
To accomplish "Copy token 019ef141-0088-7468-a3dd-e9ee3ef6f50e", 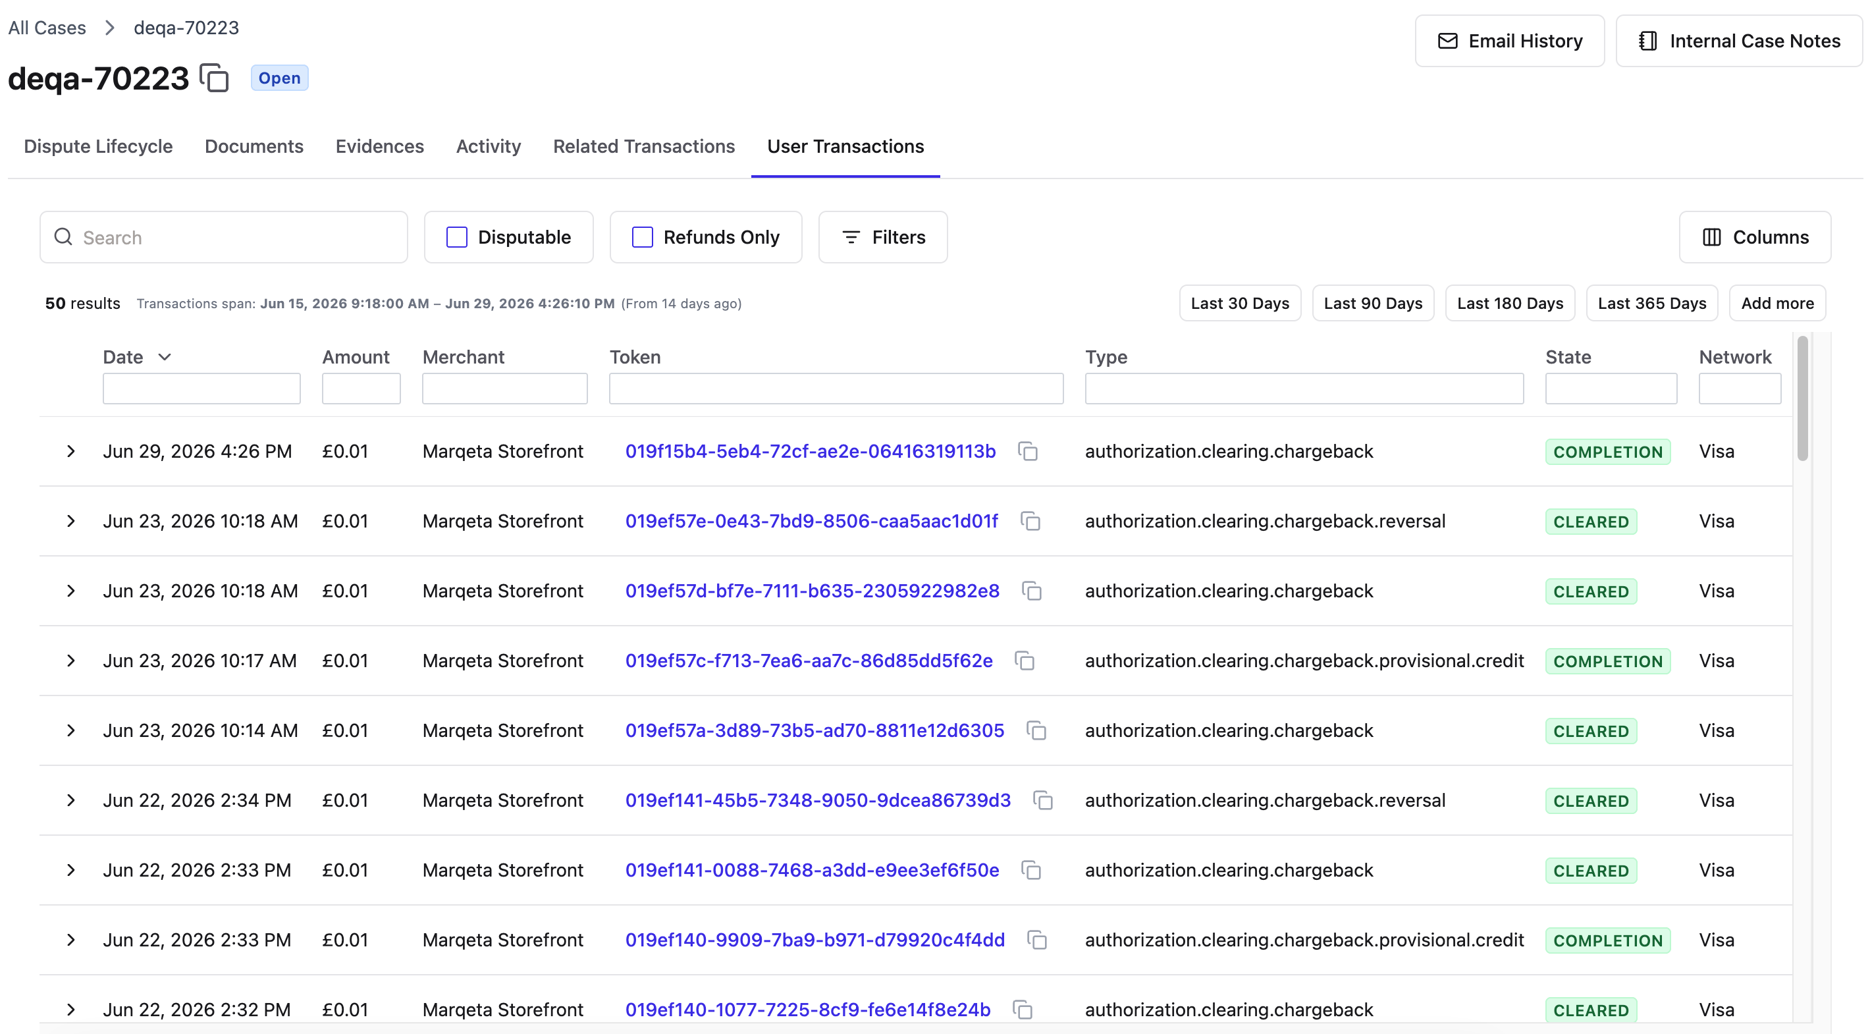I will point(1031,870).
